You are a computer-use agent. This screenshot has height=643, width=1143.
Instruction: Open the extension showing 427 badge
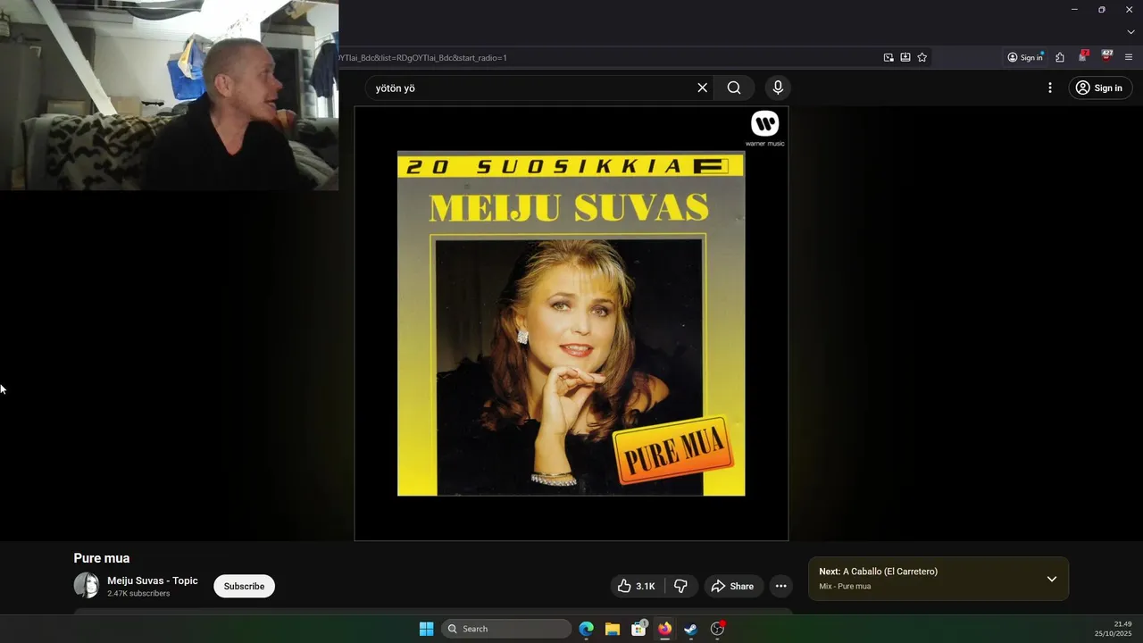pos(1106,56)
